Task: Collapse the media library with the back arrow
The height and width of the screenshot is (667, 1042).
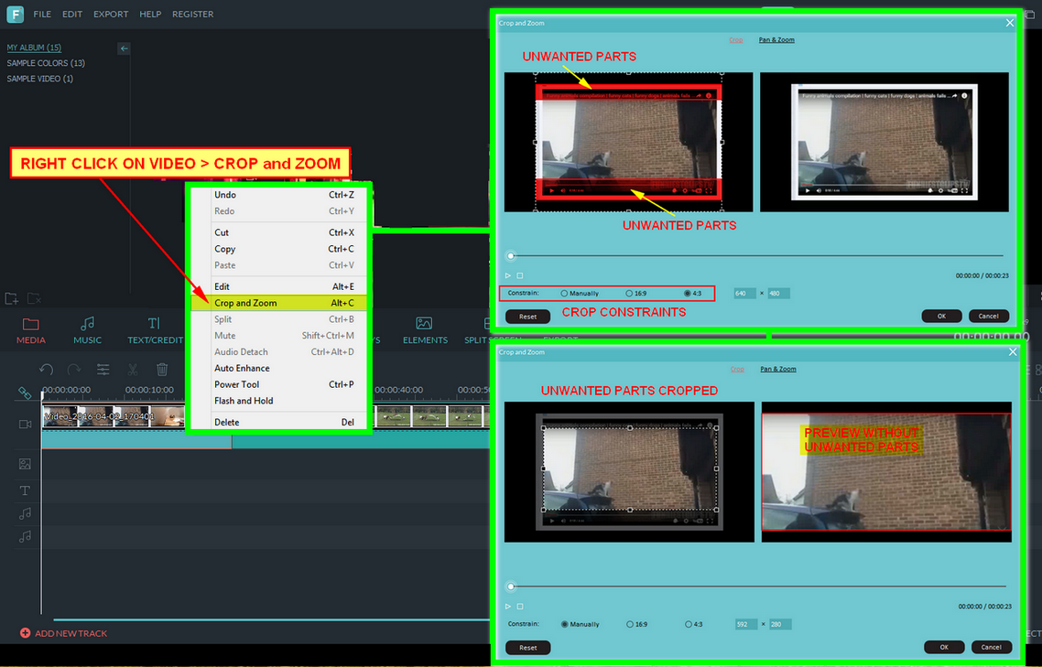Action: [x=124, y=48]
